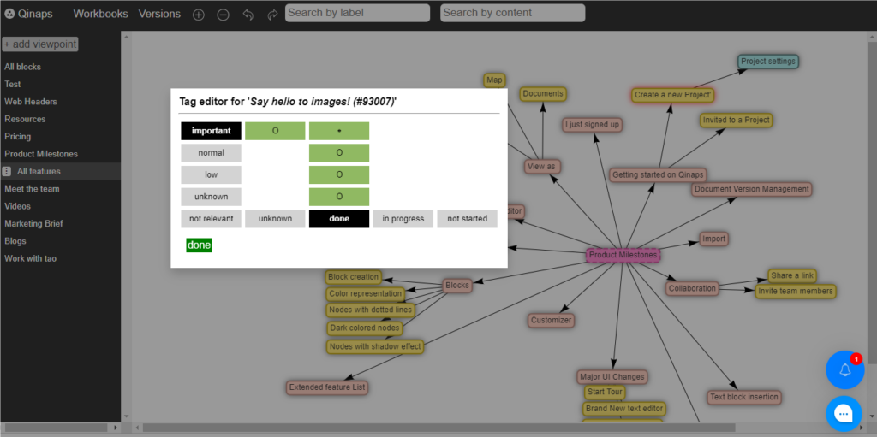
Task: Click the handle icon beside All features
Action: tap(7, 172)
